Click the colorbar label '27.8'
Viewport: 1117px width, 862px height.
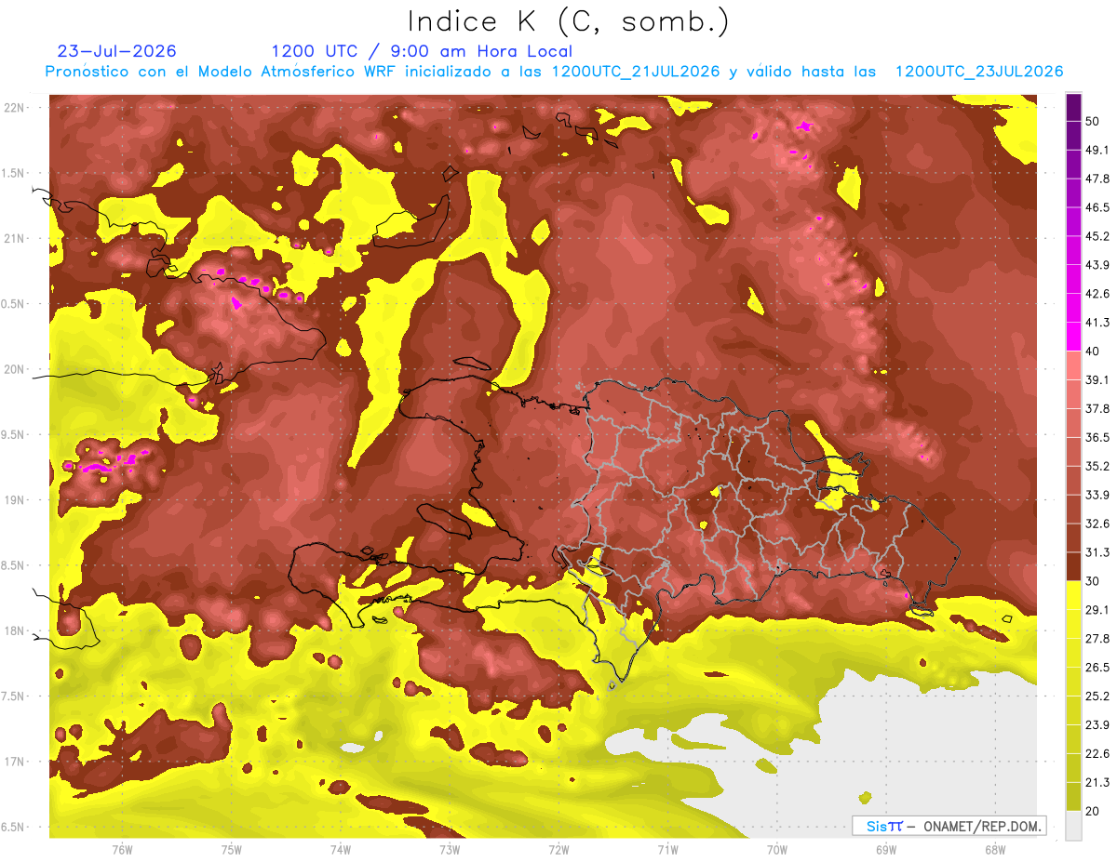tap(1097, 639)
